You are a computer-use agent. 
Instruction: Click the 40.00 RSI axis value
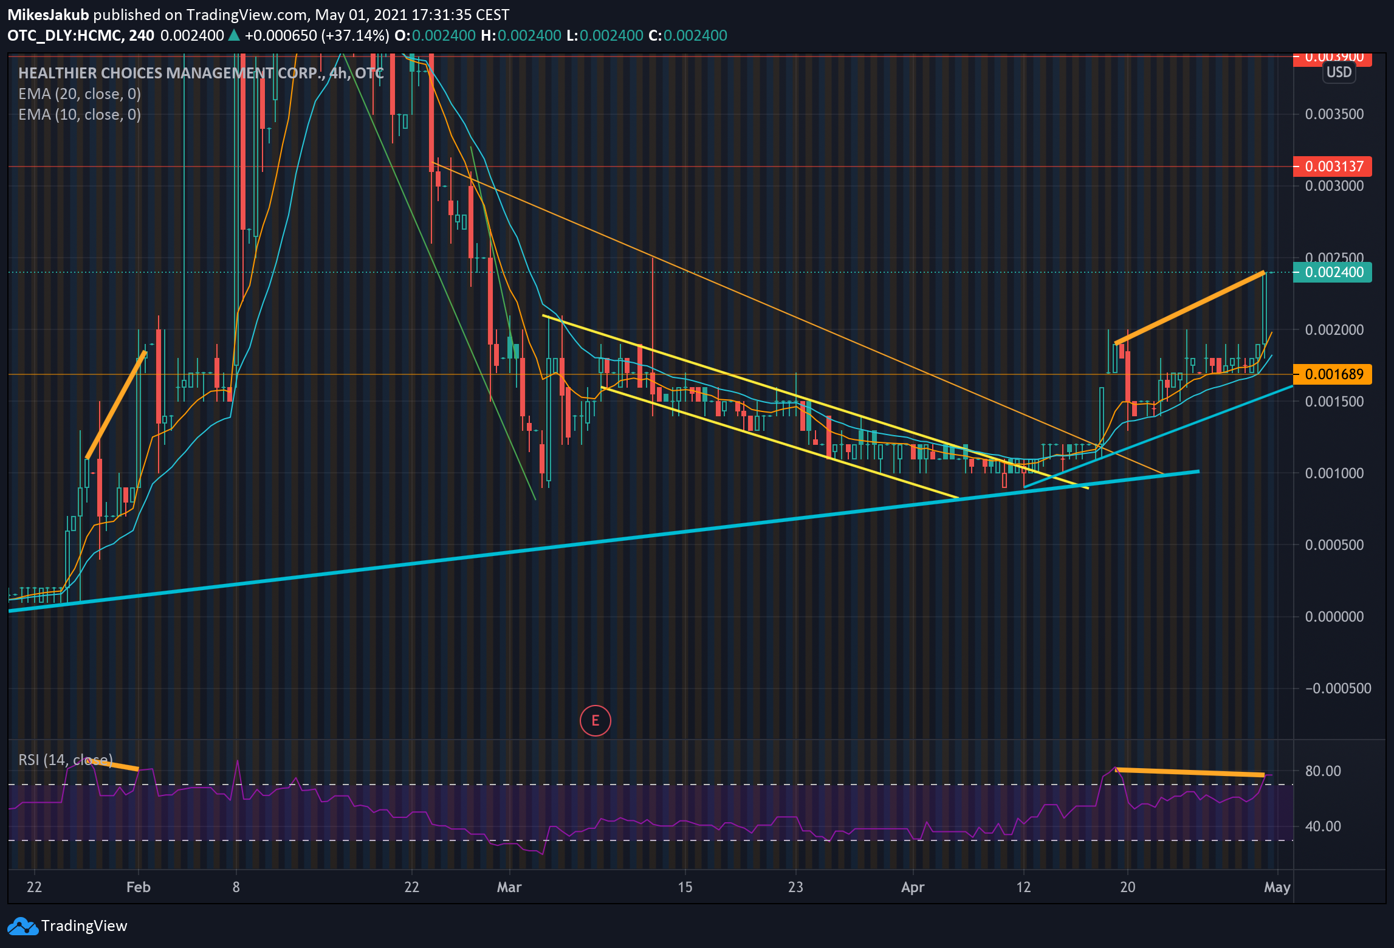coord(1323,826)
